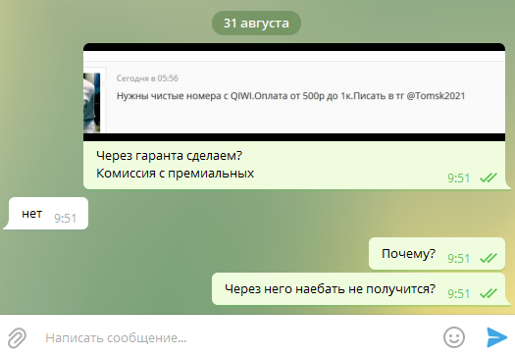Click the avatar photo in the screenshot

coord(91,103)
